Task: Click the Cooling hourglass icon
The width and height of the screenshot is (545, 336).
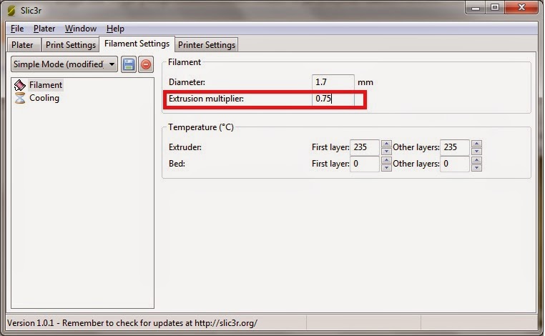Action: (x=20, y=98)
